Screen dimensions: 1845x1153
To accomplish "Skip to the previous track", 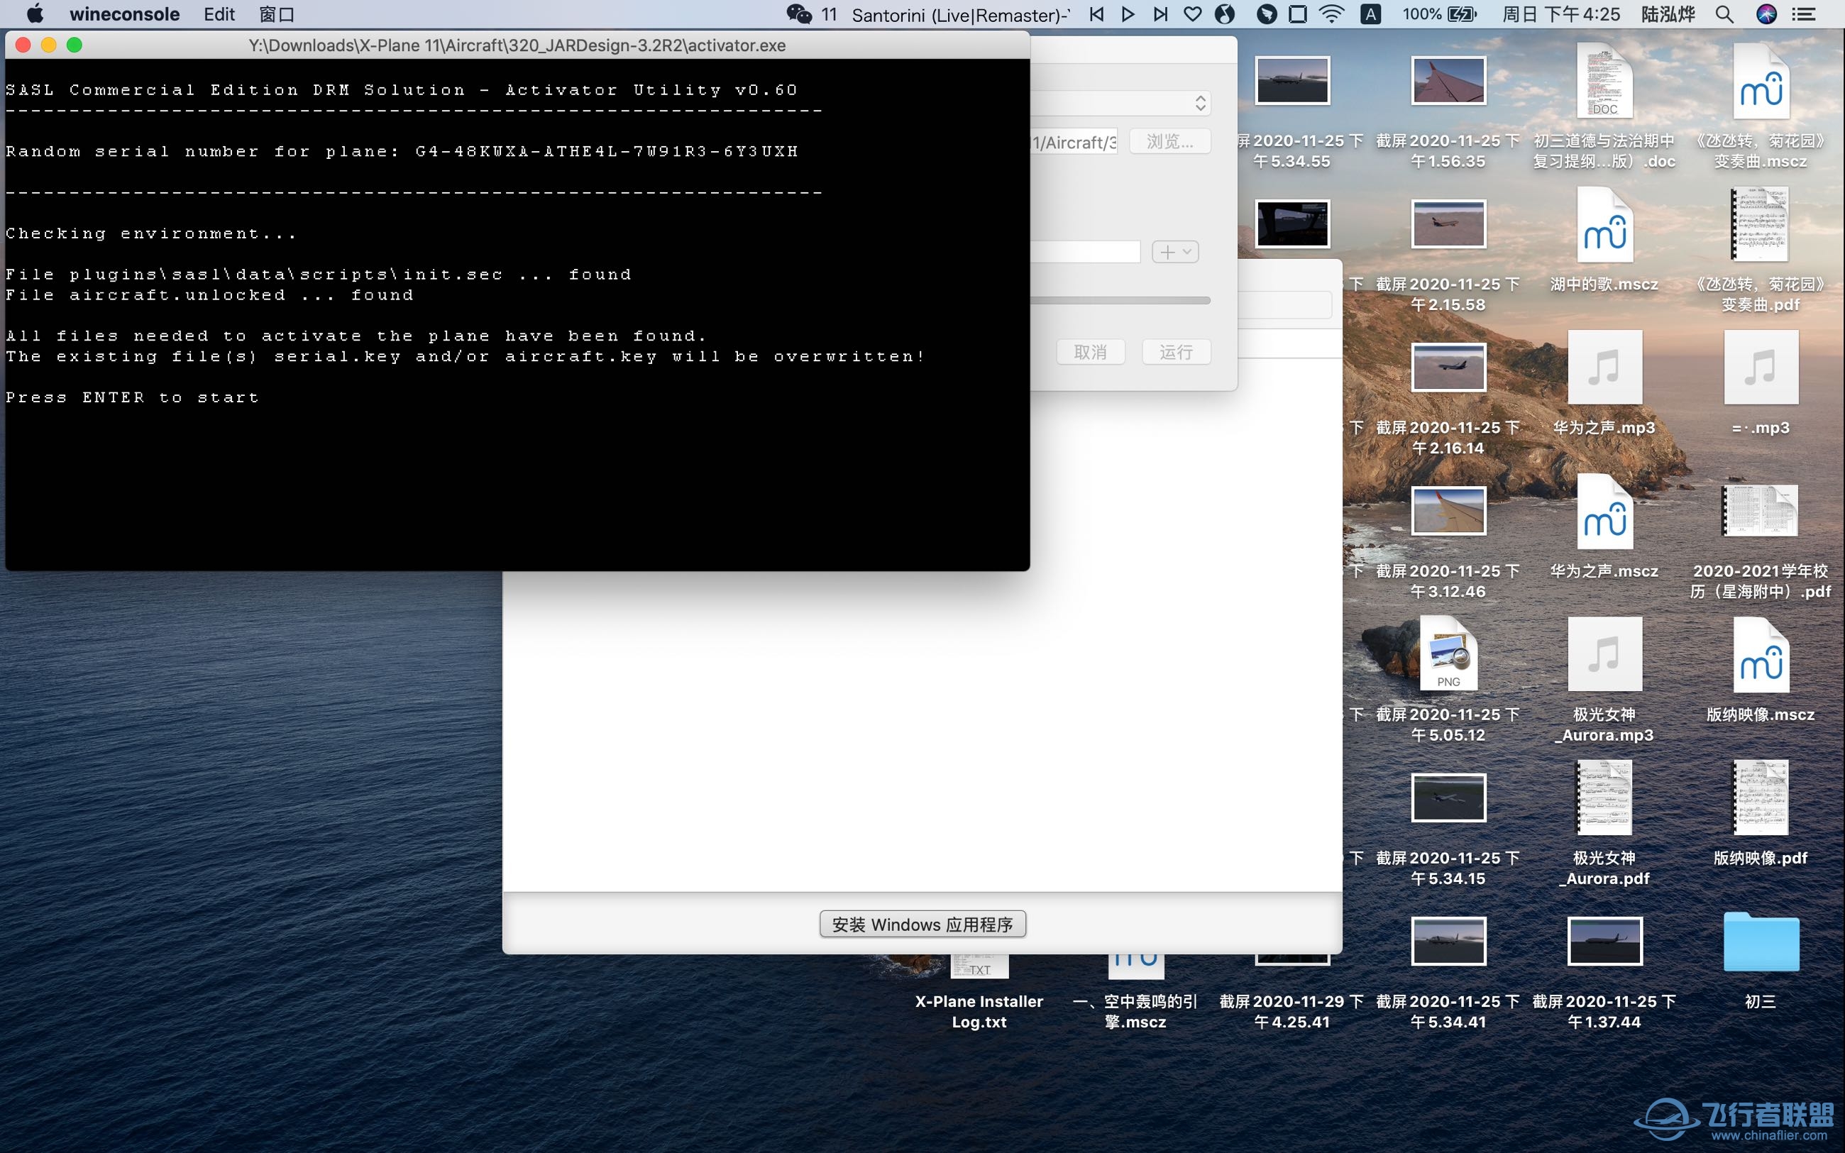I will [1096, 14].
